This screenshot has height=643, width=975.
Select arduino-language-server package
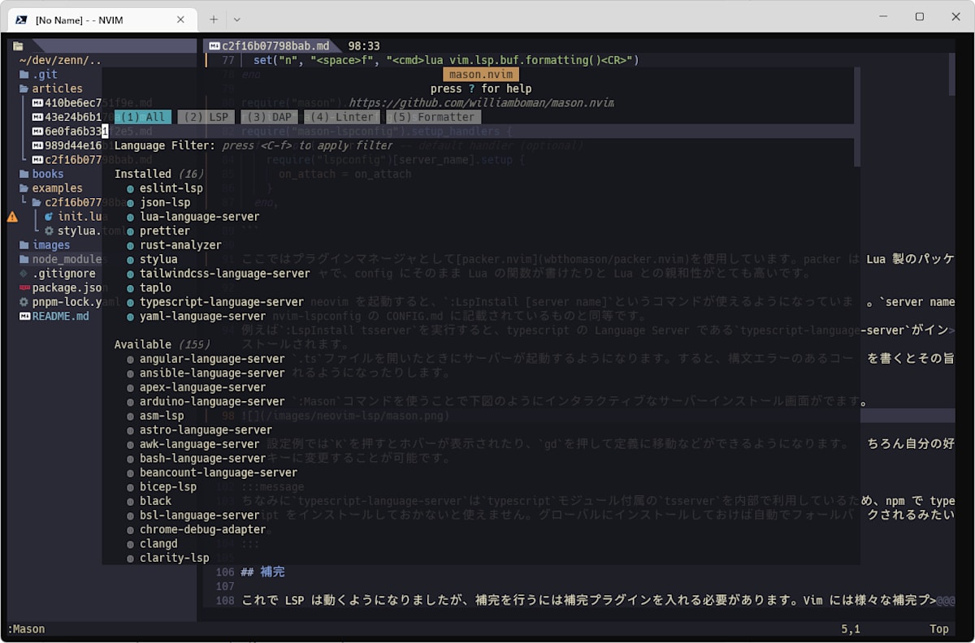212,401
